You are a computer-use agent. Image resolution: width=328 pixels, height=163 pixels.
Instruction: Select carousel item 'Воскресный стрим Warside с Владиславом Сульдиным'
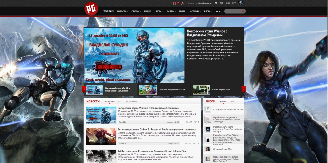111,90
